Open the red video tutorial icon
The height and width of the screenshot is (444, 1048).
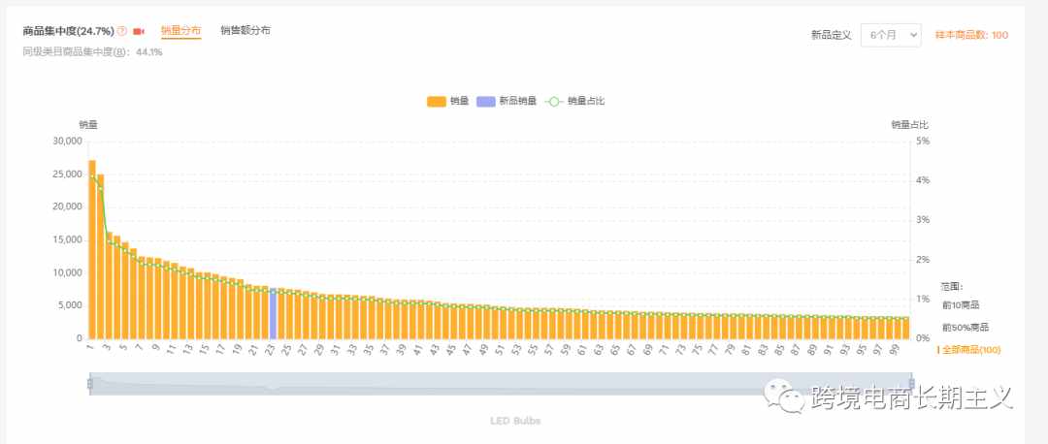139,31
